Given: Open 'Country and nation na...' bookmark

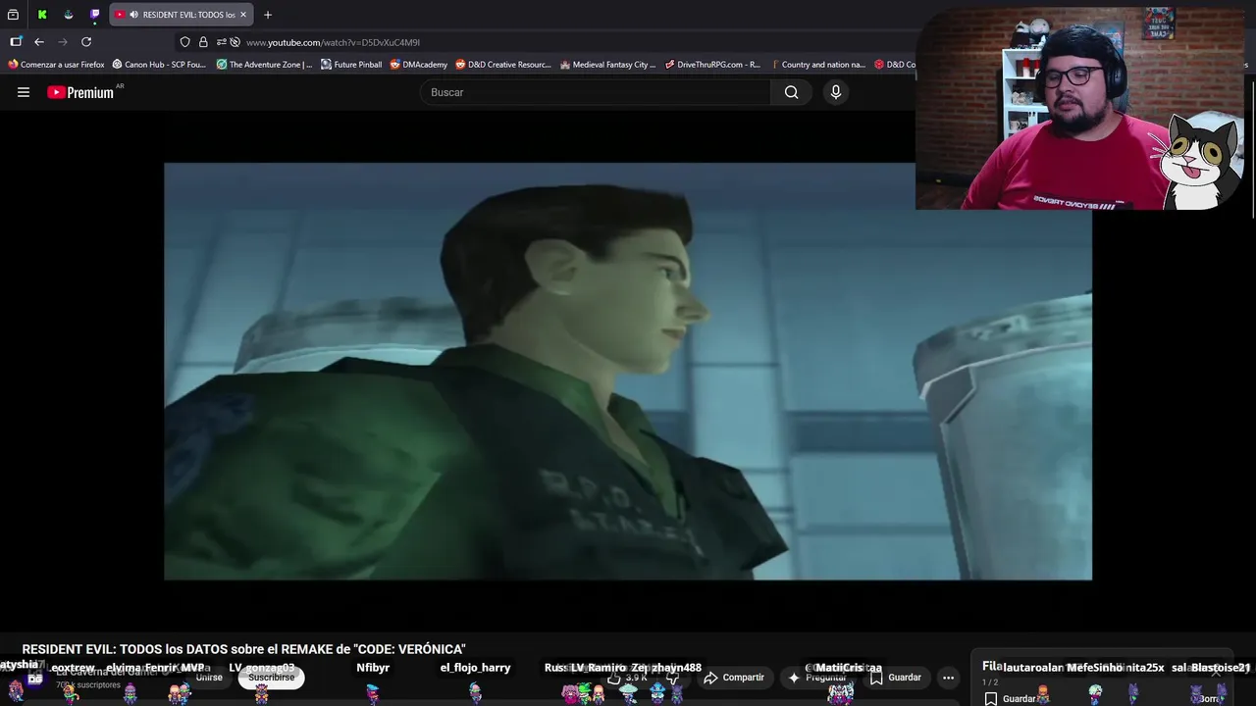Looking at the screenshot, I should pyautogui.click(x=817, y=65).
